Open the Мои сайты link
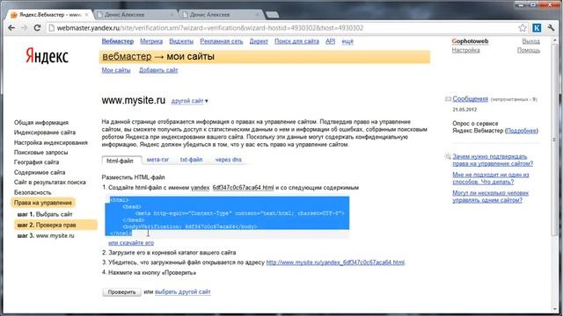The height and width of the screenshot is (316, 563). [x=116, y=70]
